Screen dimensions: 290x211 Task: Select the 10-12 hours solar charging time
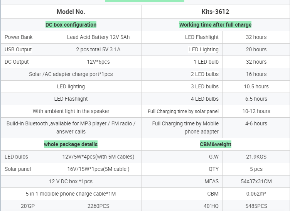pyautogui.click(x=256, y=111)
